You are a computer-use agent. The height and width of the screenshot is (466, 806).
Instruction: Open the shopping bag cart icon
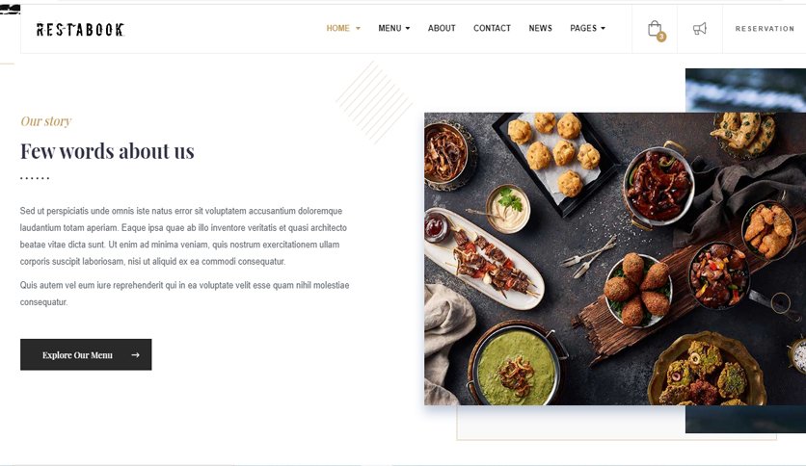click(x=654, y=29)
